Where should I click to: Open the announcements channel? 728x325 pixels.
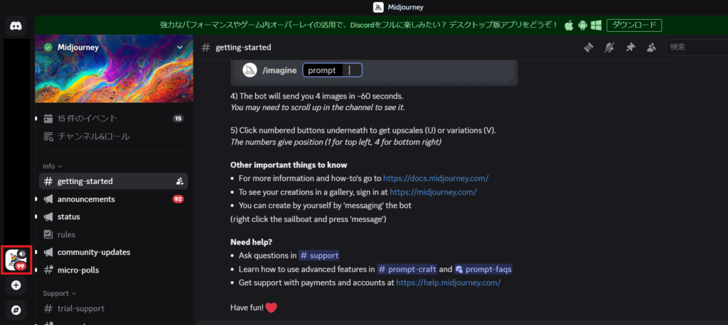coord(113,199)
